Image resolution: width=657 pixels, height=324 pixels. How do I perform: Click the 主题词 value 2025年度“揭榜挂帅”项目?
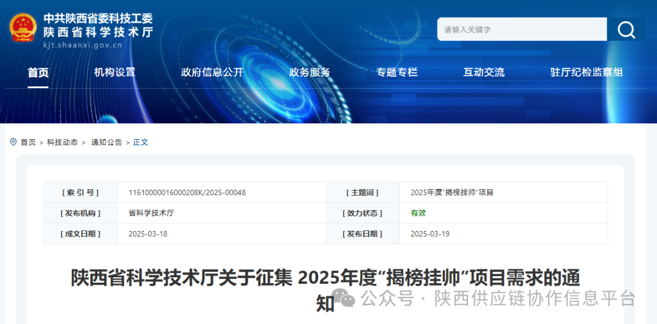(x=452, y=193)
